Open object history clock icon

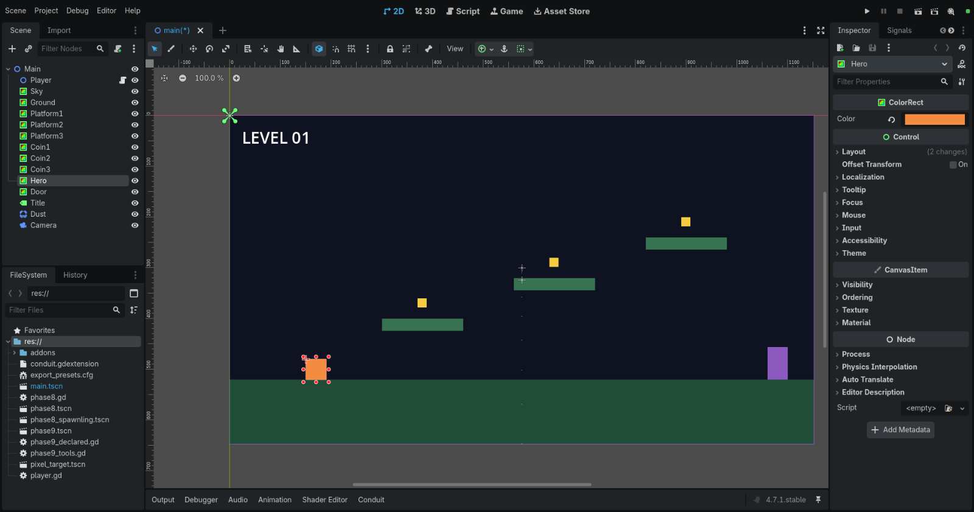click(x=962, y=47)
